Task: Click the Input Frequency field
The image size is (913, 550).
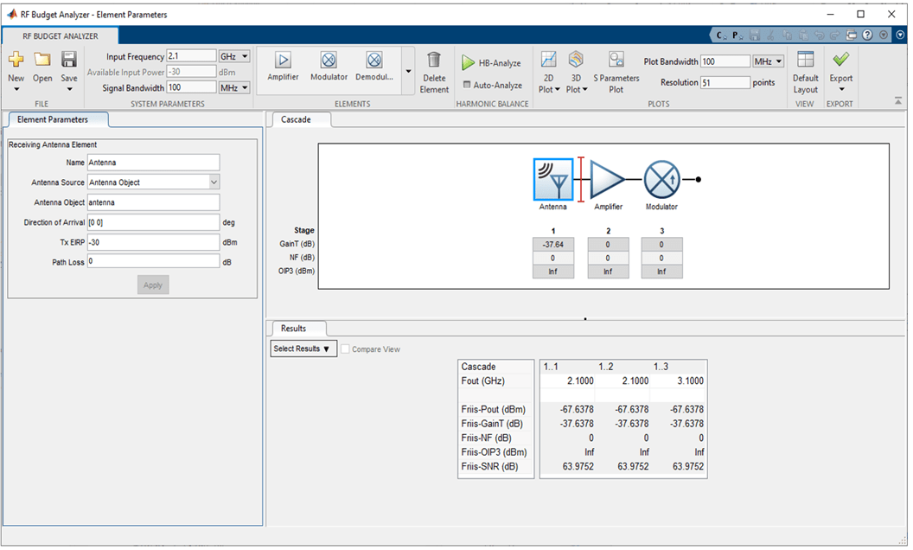Action: [x=192, y=56]
